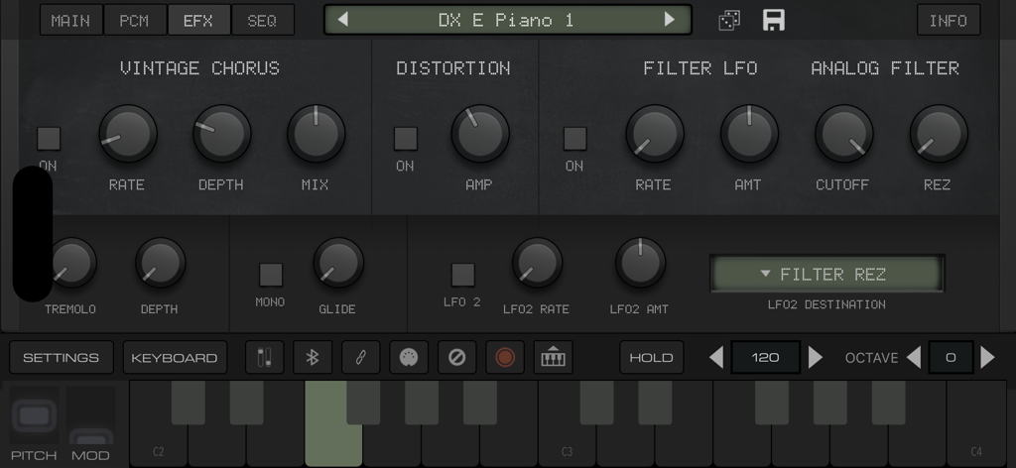Toggle the LFO 2 switch
Viewport: 1016px width, 468px height.
click(x=462, y=275)
